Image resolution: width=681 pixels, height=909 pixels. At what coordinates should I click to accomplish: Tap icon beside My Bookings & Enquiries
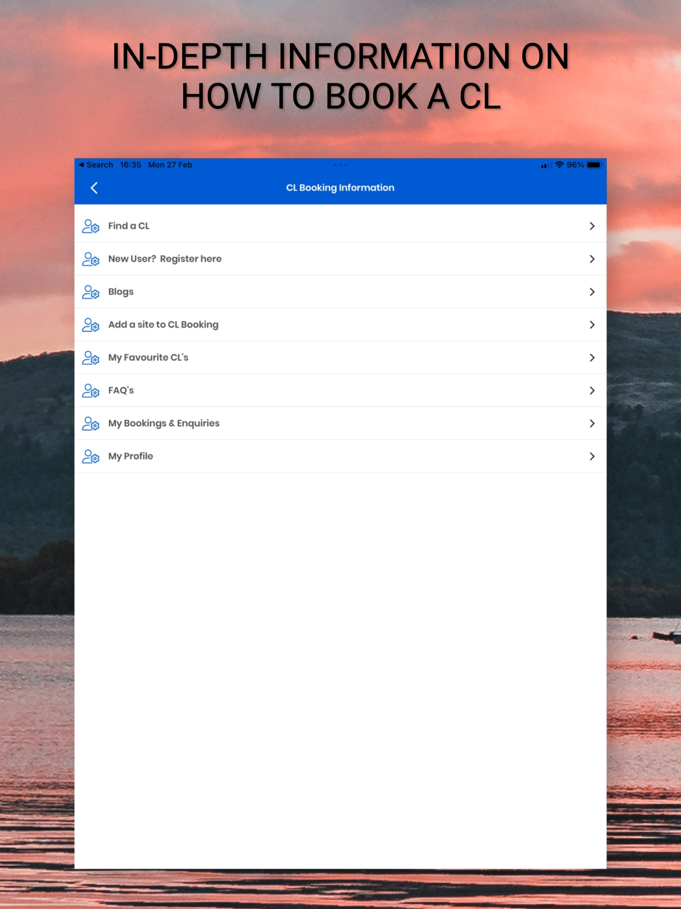coord(91,423)
